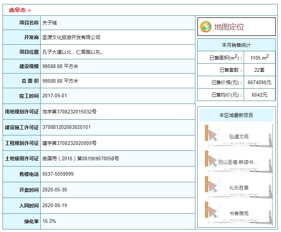The width and height of the screenshot is (281, 232).
Task: Click the 售楼电话 label cell
Action: (22, 174)
